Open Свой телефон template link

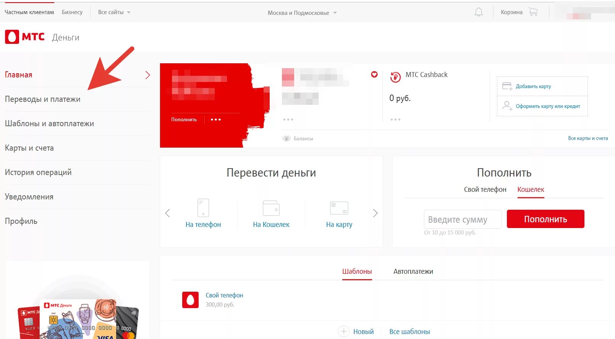point(224,295)
